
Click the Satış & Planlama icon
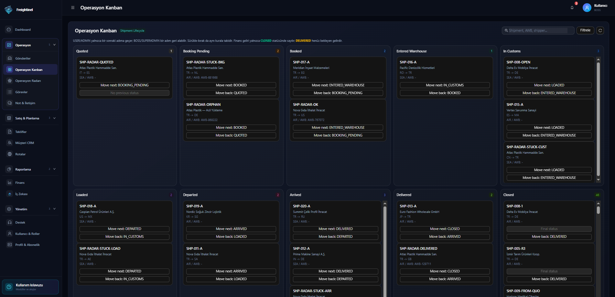9,118
